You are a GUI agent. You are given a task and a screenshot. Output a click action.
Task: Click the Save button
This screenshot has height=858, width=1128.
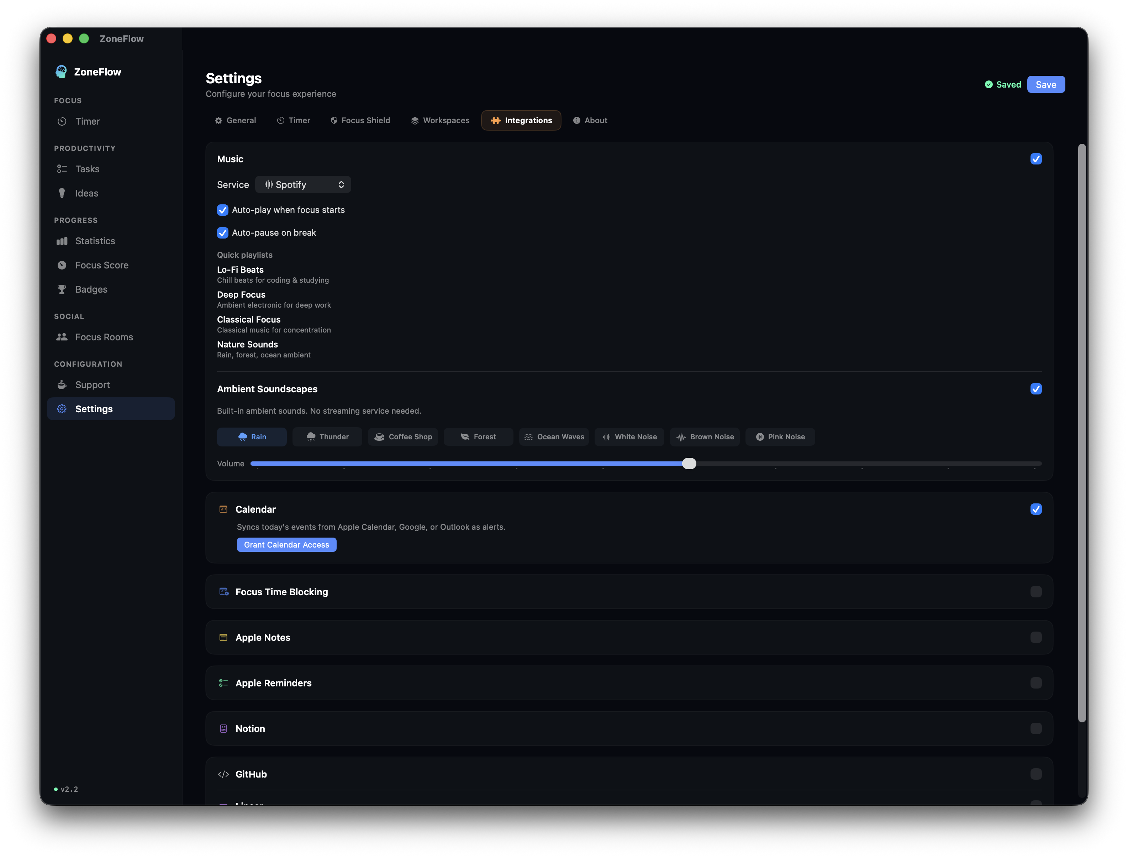[1046, 84]
